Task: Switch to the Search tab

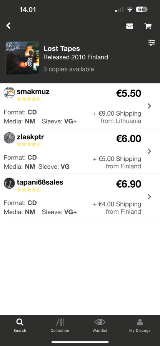Action: coord(20,325)
